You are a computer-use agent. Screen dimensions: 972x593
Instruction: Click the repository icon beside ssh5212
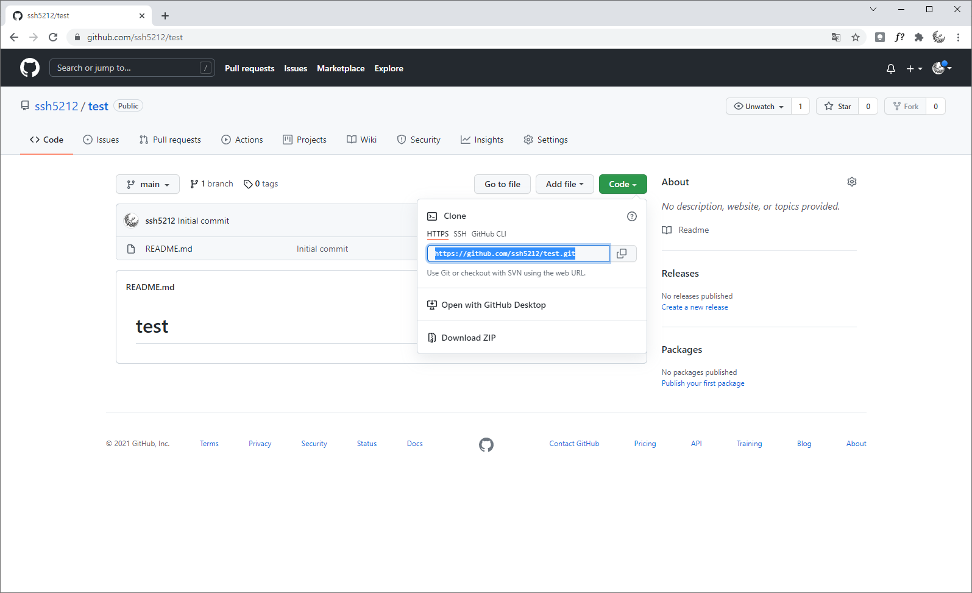[25, 106]
